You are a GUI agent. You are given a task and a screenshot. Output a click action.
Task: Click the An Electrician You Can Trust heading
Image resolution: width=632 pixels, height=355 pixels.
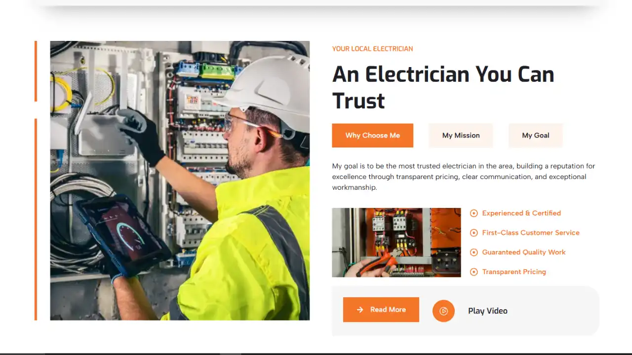coord(443,88)
